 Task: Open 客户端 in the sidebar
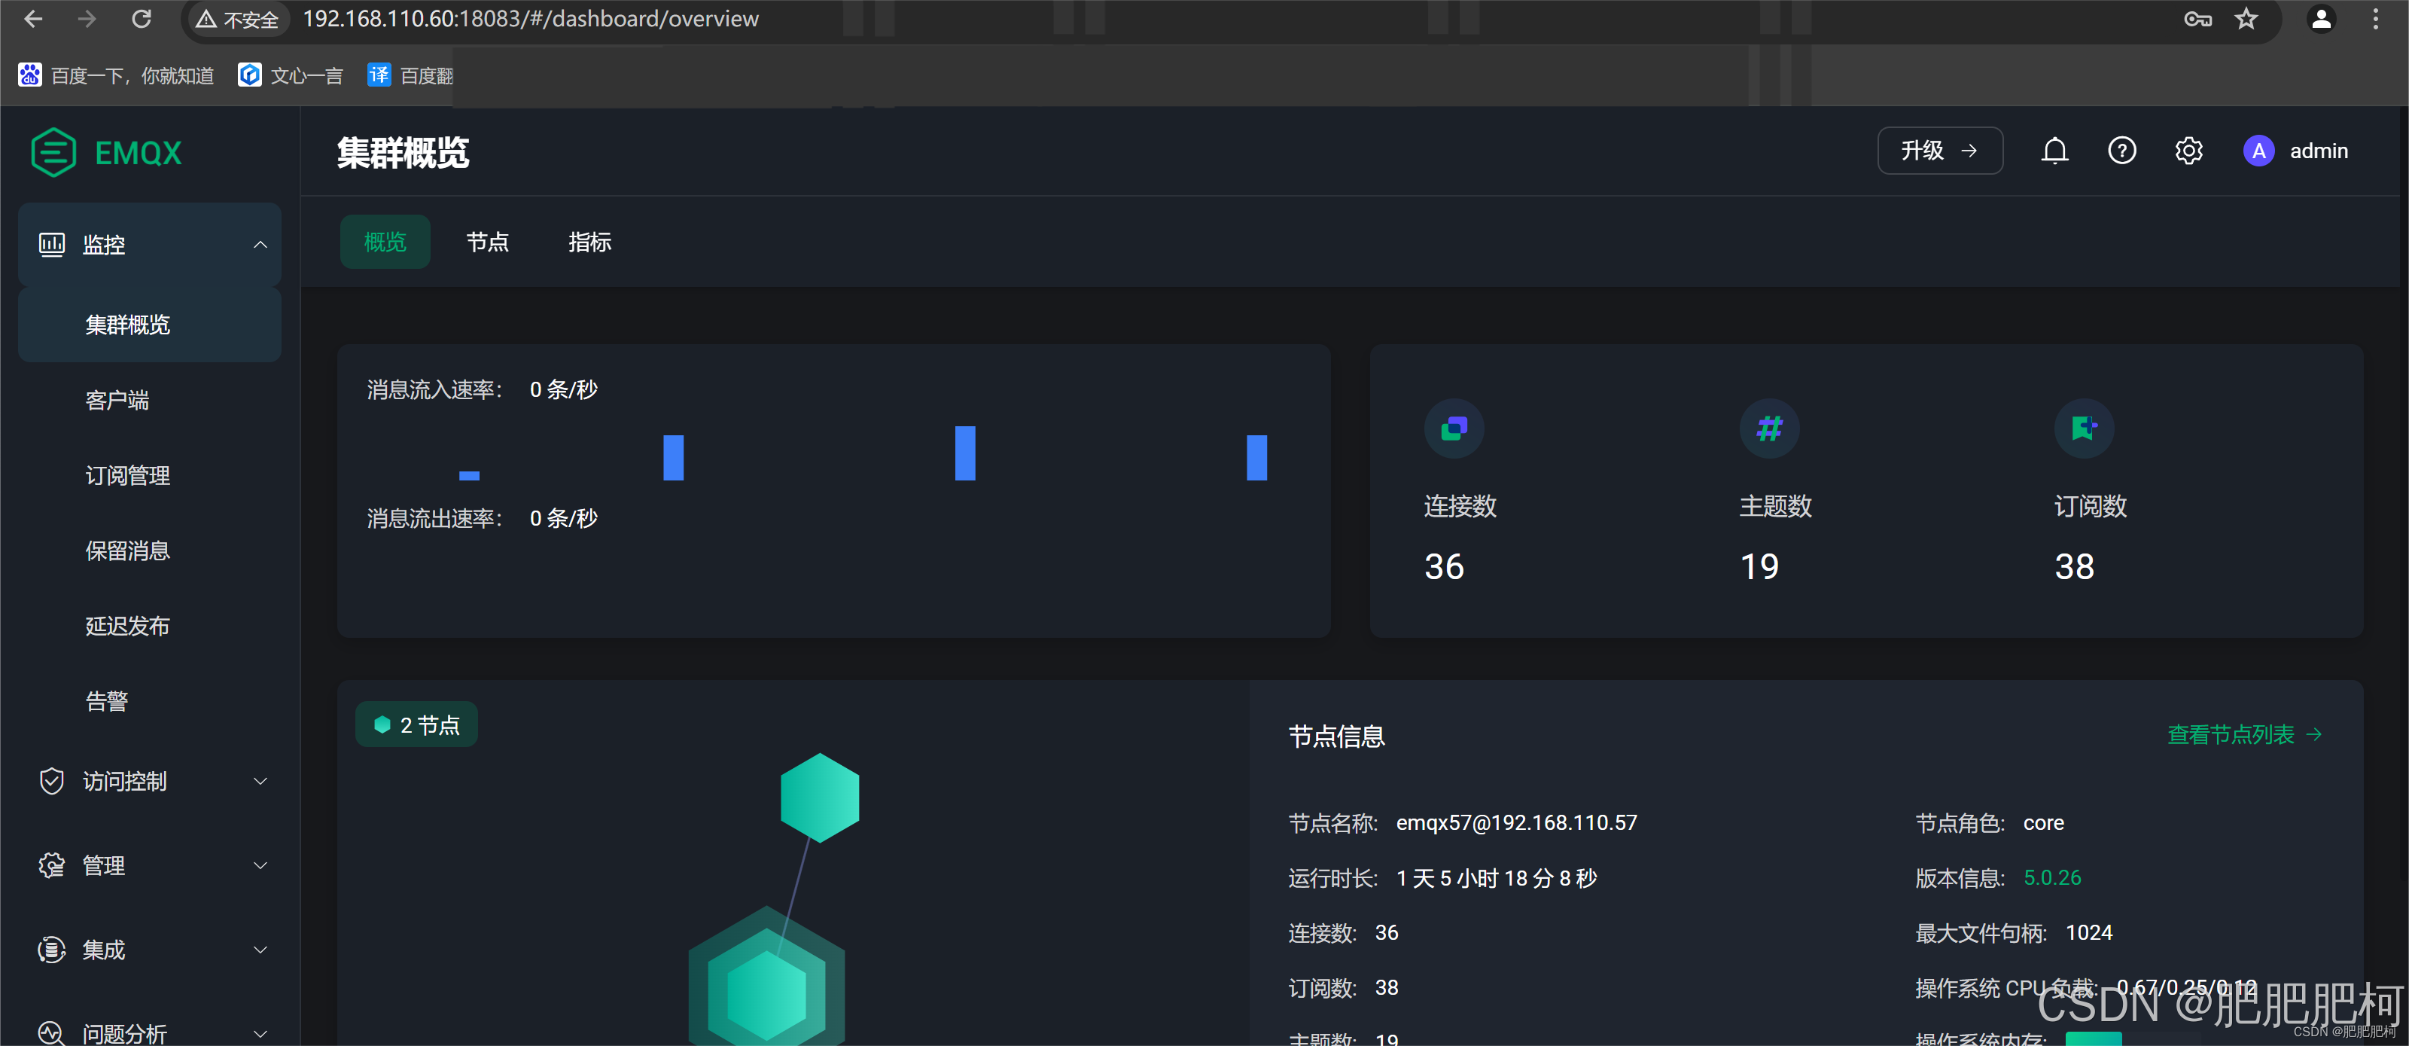tap(117, 401)
